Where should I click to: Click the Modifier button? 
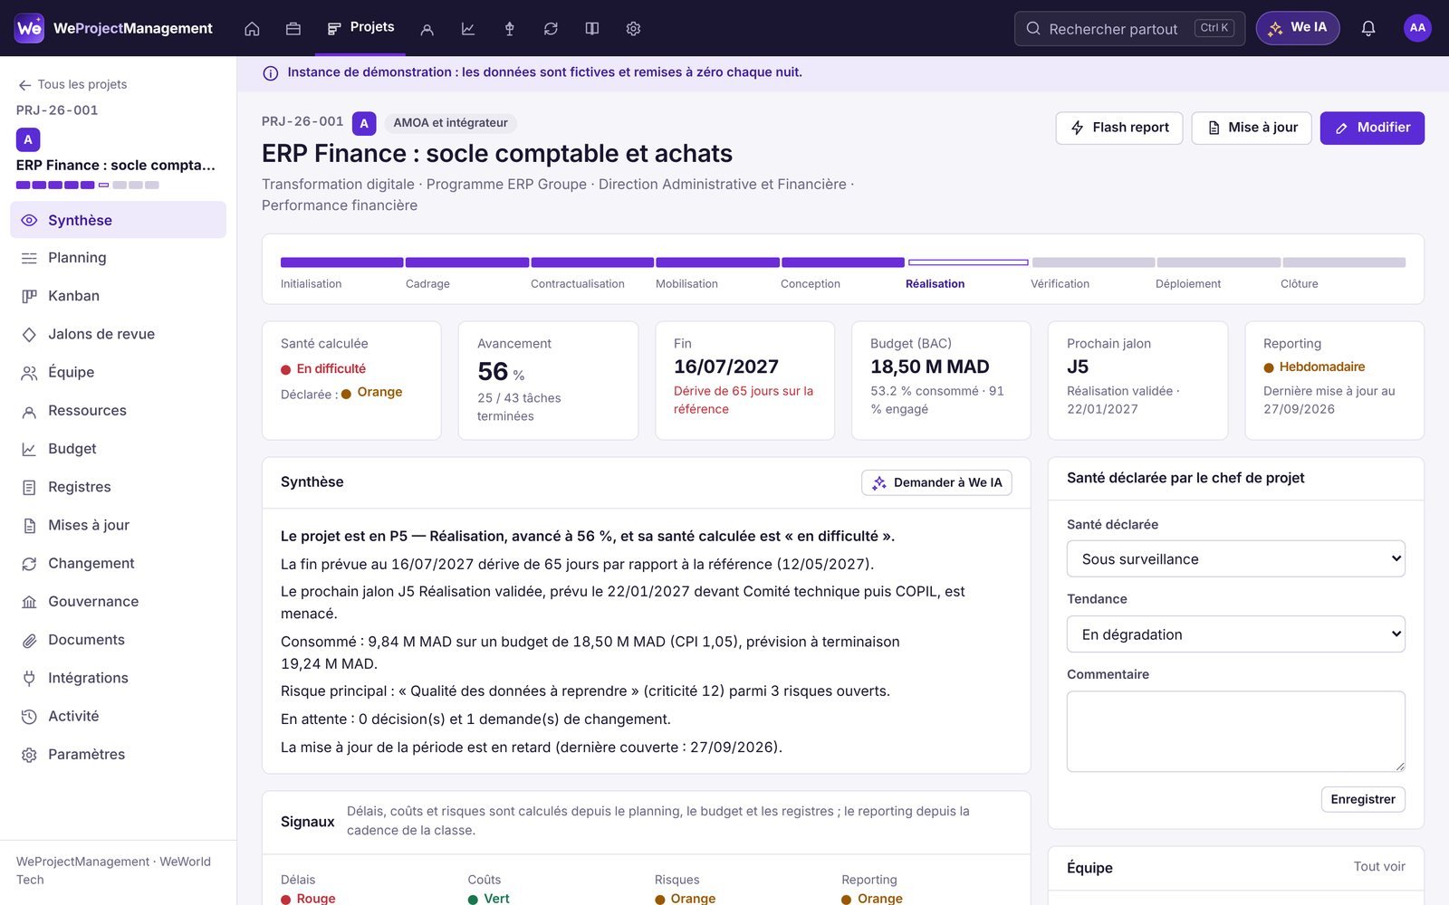pos(1372,128)
